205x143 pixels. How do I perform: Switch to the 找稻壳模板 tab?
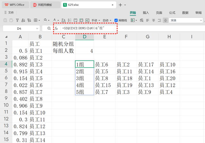click(45, 5)
